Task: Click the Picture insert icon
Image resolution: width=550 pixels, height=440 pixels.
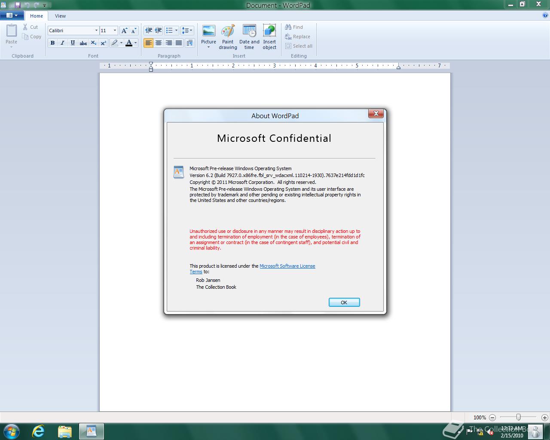Action: click(x=209, y=31)
